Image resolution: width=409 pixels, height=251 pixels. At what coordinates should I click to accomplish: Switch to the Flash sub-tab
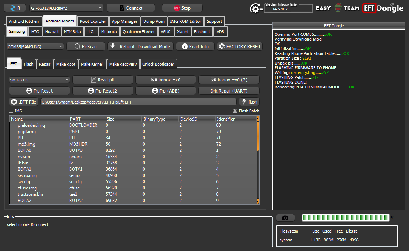(28, 64)
